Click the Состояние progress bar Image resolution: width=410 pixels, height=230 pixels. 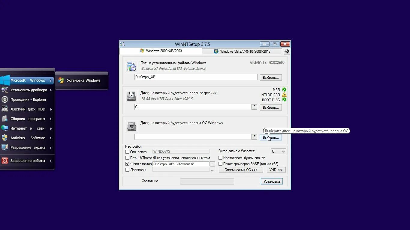[x=207, y=181]
